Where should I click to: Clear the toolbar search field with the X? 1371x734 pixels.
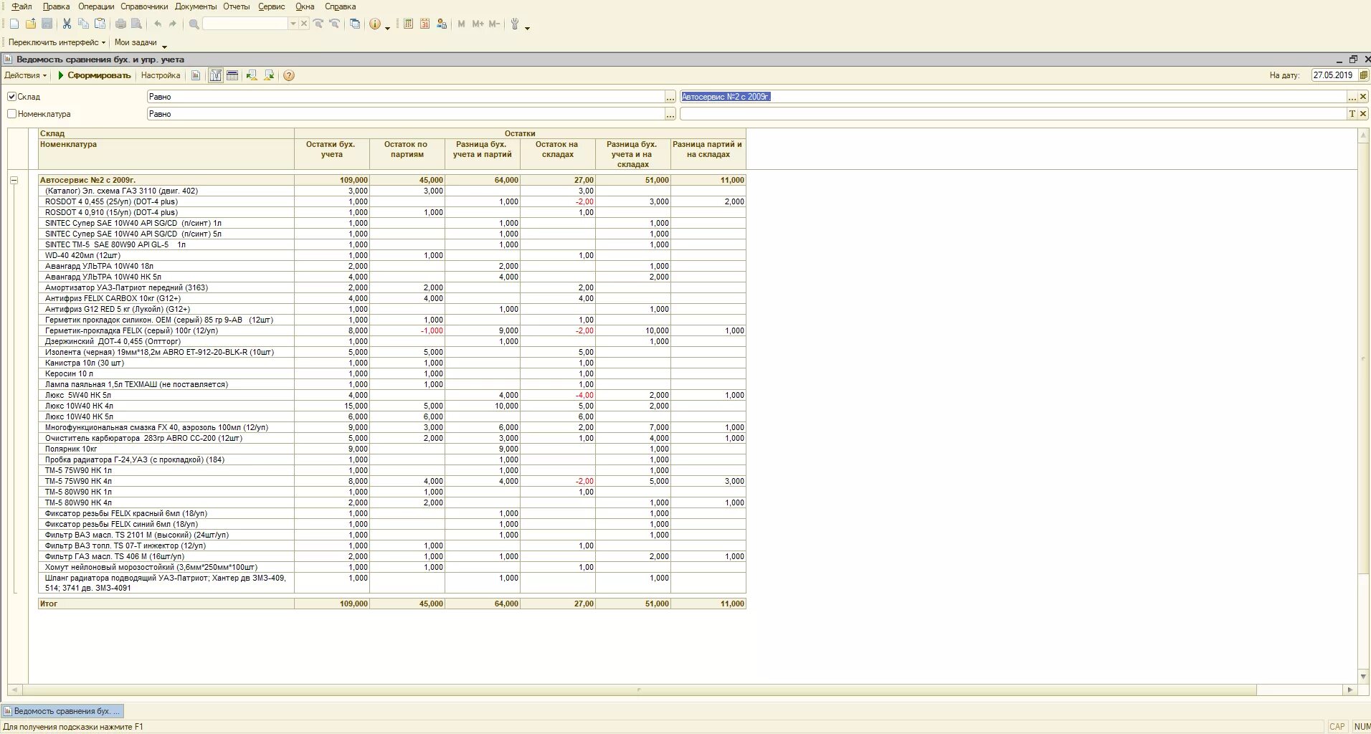pyautogui.click(x=304, y=24)
